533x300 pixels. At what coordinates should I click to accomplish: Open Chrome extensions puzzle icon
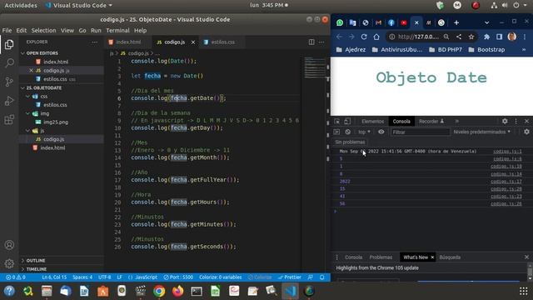(486, 37)
